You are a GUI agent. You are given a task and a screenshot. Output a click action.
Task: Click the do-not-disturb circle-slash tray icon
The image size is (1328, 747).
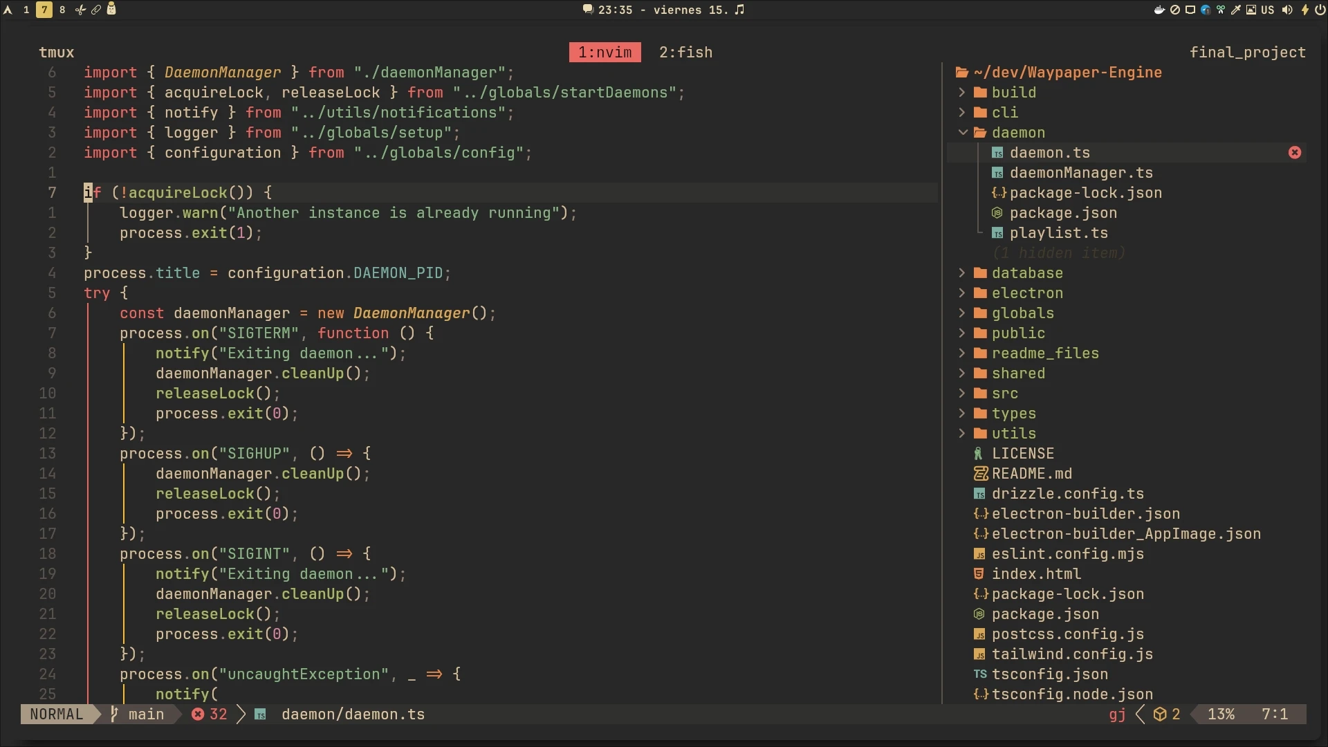pyautogui.click(x=1175, y=10)
